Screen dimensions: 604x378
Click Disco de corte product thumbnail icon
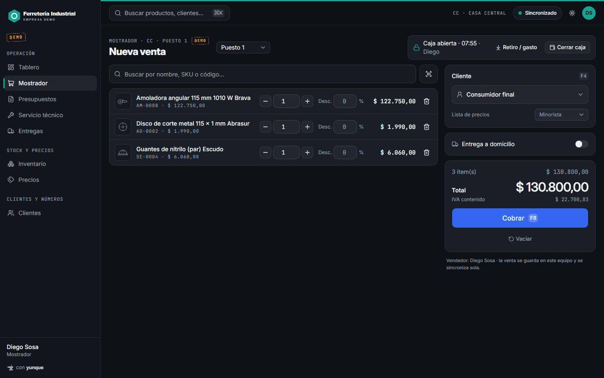click(123, 127)
